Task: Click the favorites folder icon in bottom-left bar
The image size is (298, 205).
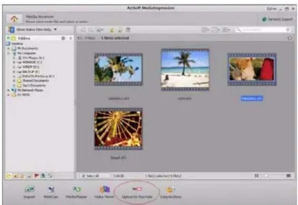Action: 22,176
